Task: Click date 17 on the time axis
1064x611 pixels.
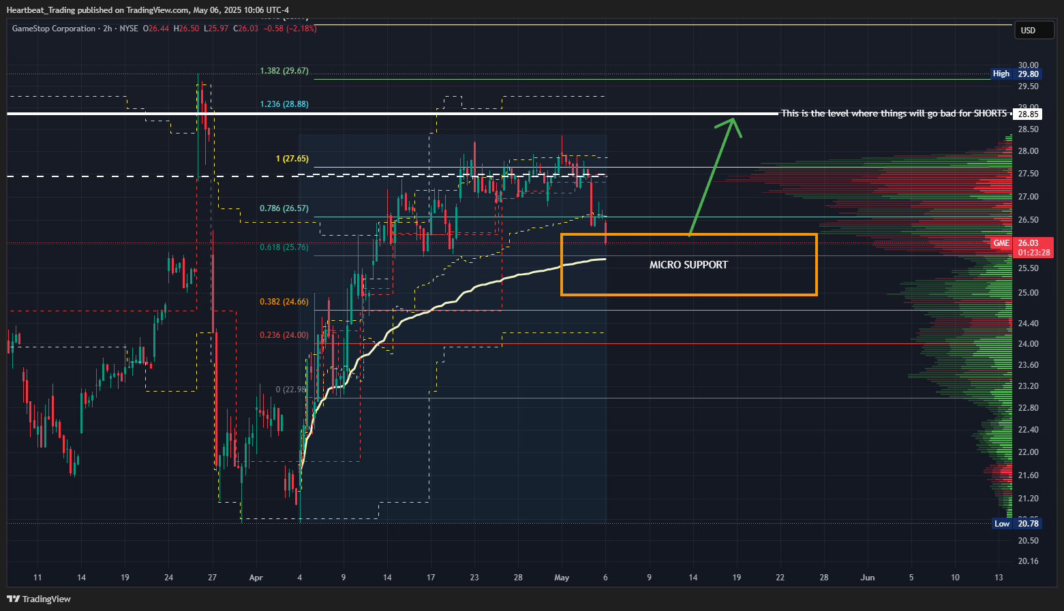Action: tap(431, 578)
